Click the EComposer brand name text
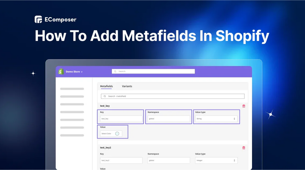 (x=60, y=20)
